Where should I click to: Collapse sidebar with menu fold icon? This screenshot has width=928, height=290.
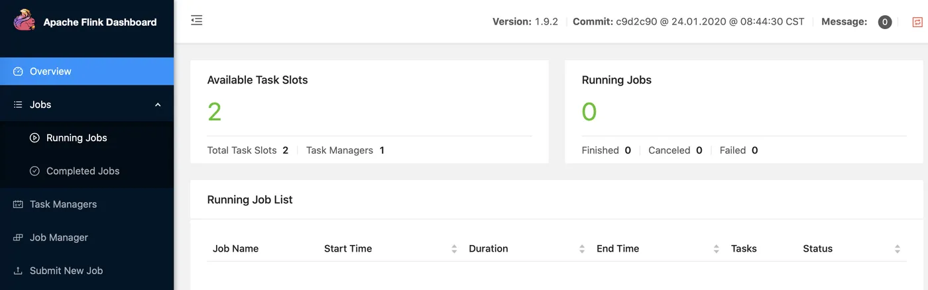196,21
